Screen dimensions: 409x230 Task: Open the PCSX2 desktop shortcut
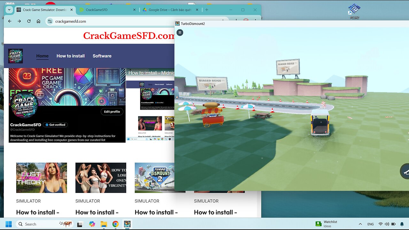[354, 11]
